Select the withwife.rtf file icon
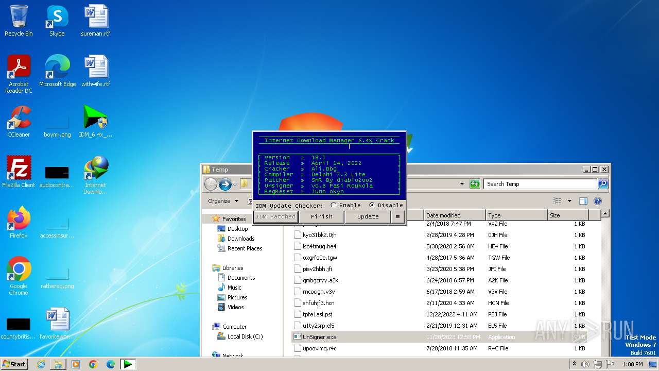 (96, 71)
